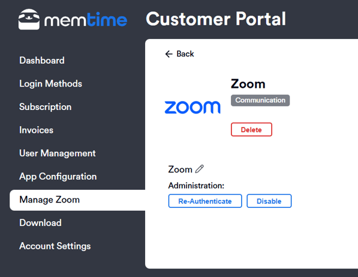Open User Management section
This screenshot has width=358, height=277.
(x=58, y=153)
